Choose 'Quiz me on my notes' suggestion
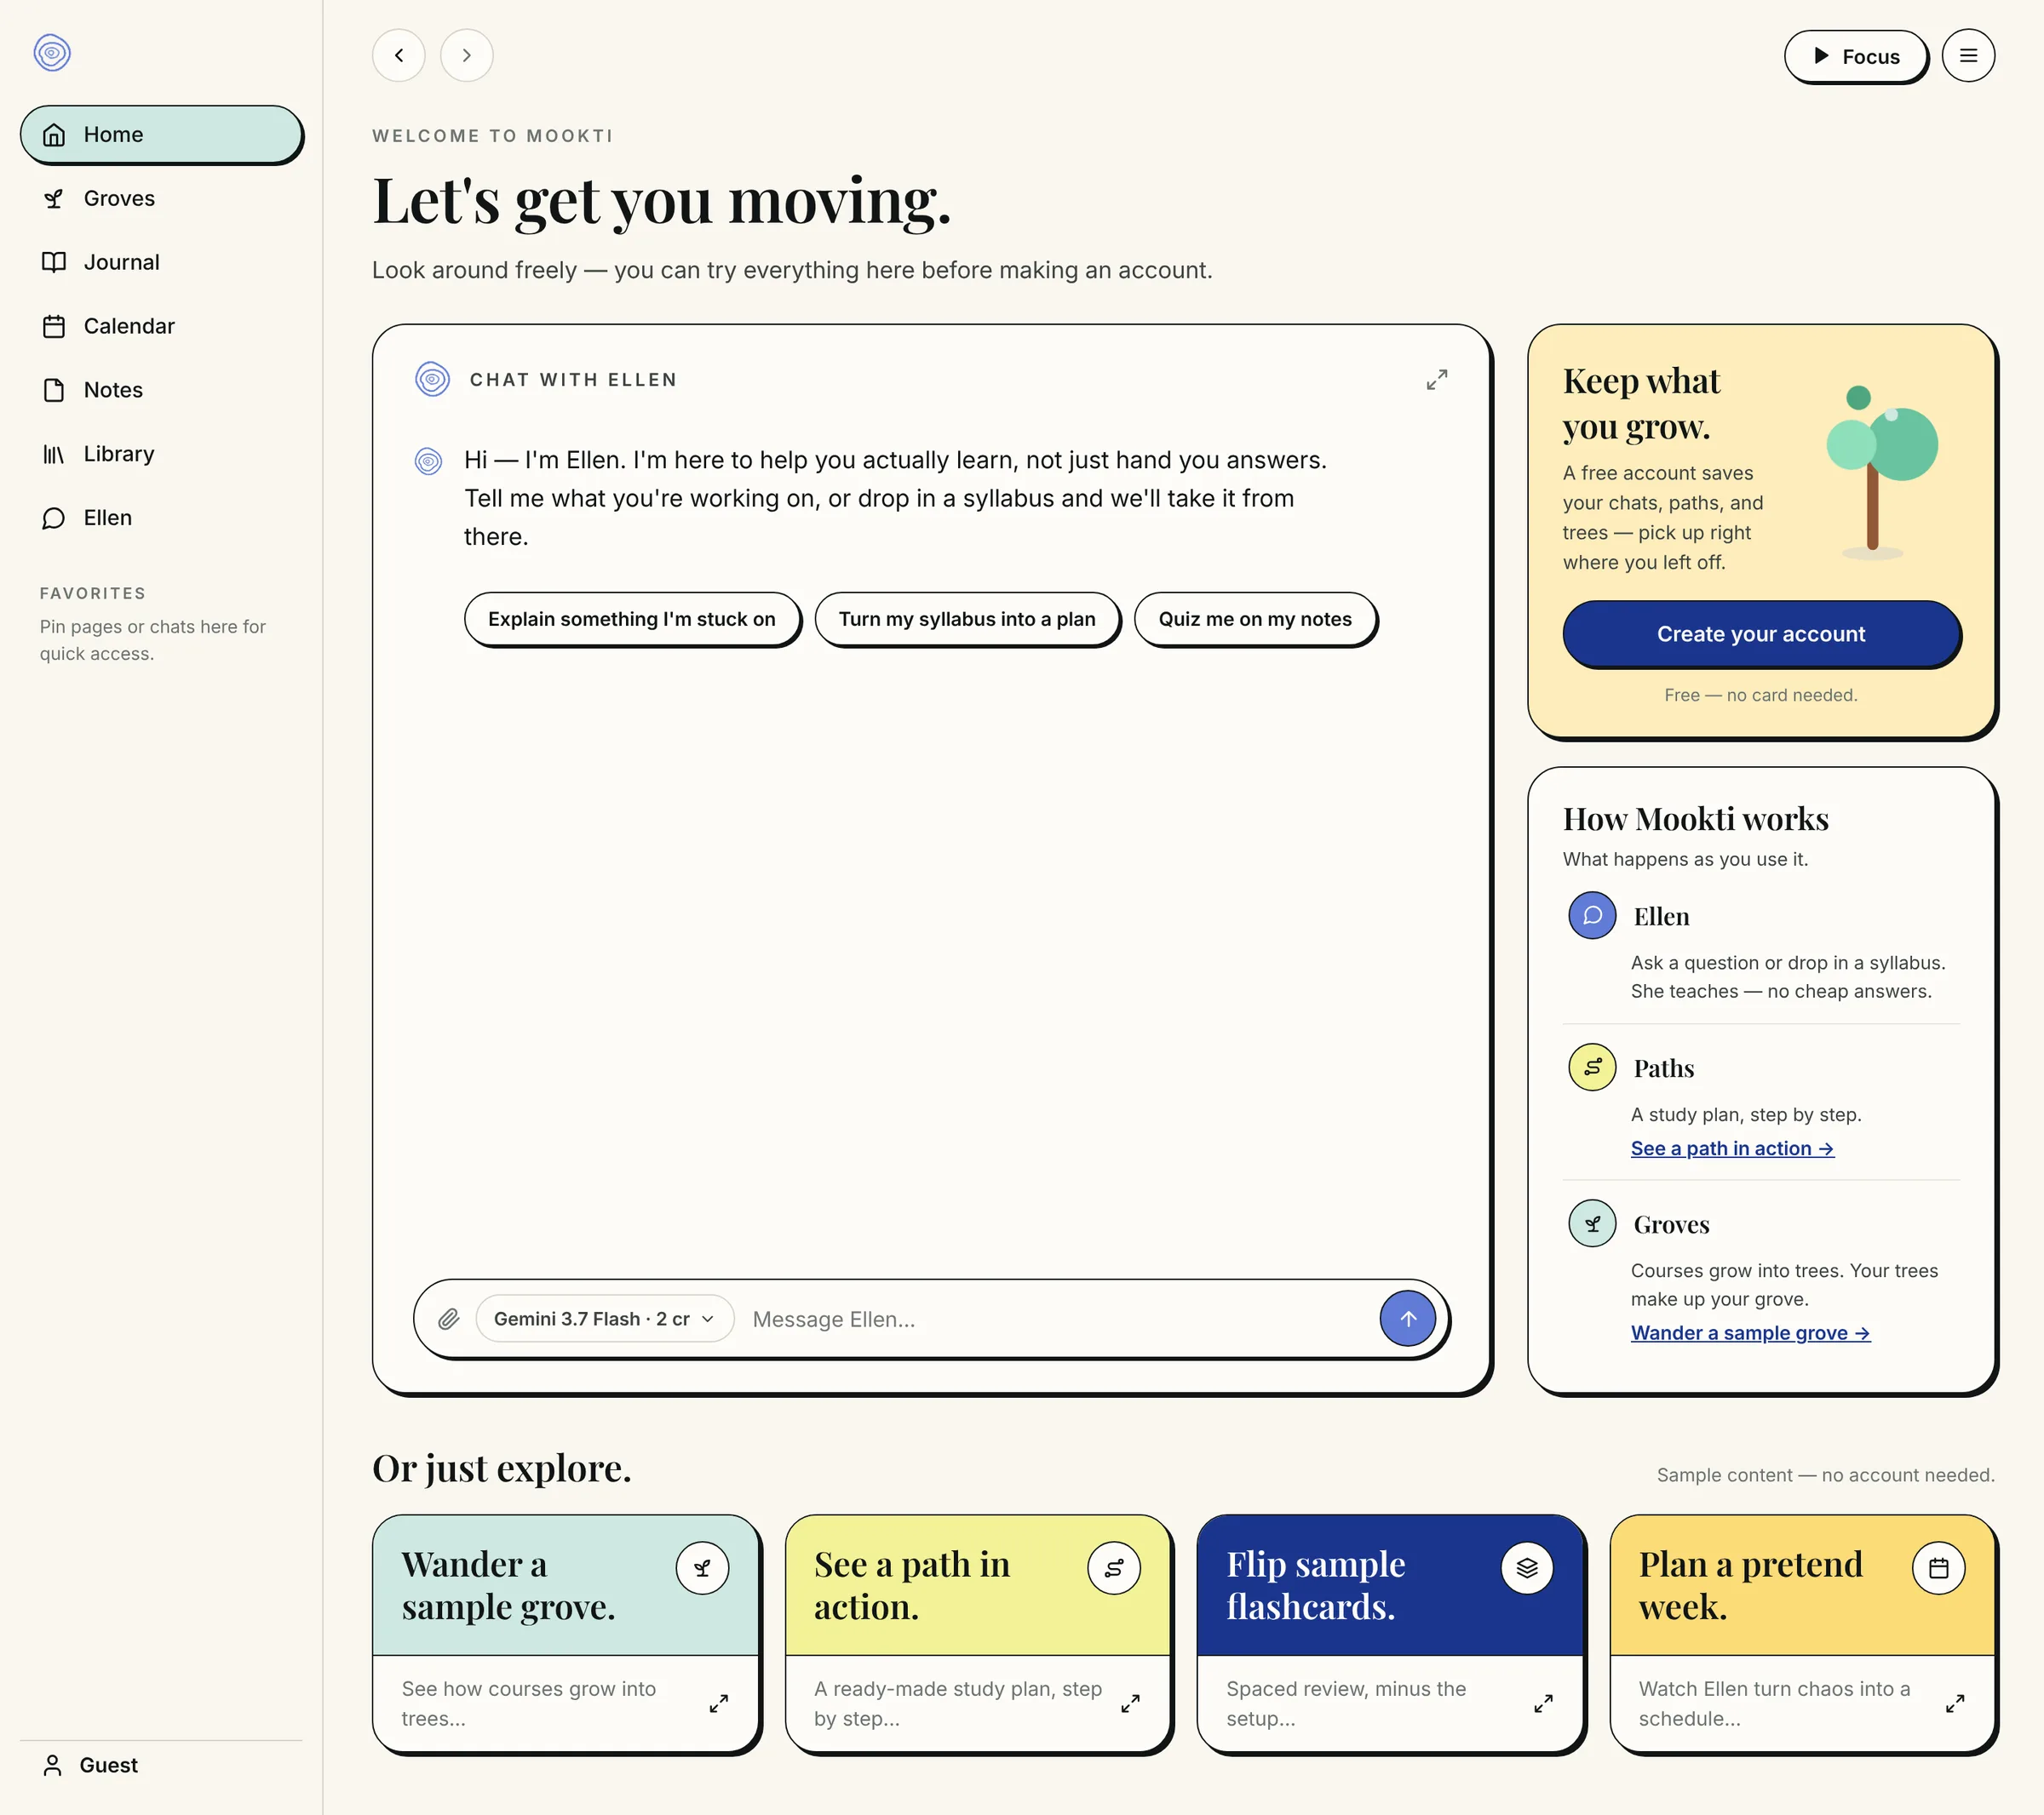 coord(1255,619)
